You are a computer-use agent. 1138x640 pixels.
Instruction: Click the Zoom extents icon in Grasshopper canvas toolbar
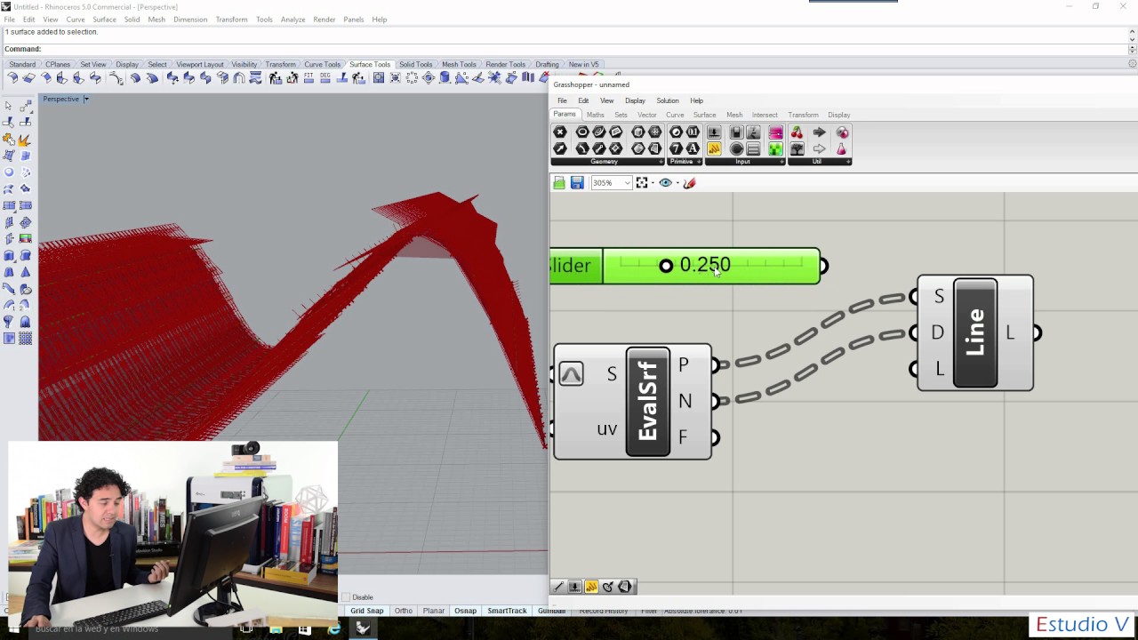tap(642, 183)
